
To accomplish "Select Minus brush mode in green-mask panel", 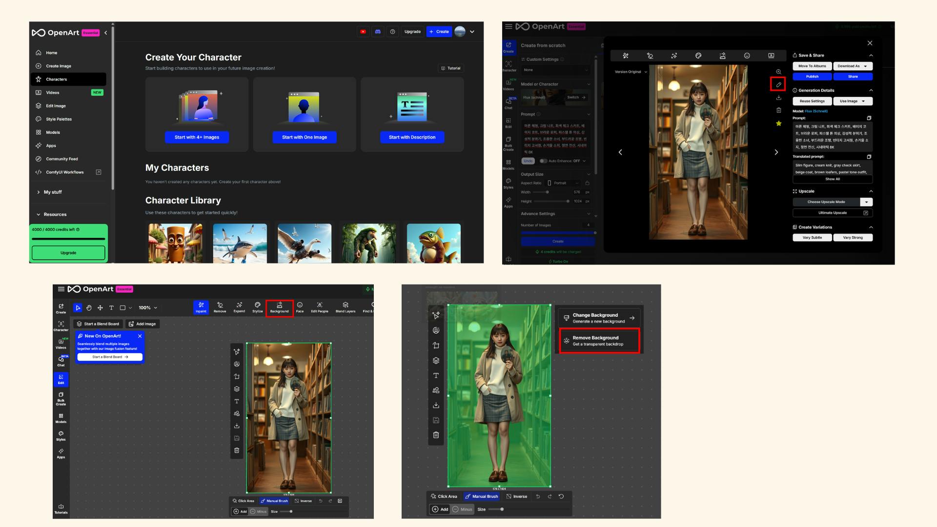I will coord(462,509).
